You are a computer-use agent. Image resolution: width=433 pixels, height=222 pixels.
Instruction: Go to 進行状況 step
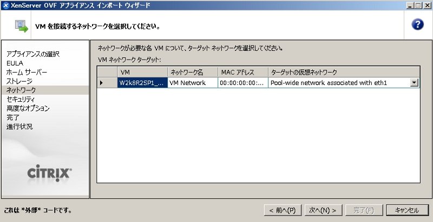pos(19,127)
